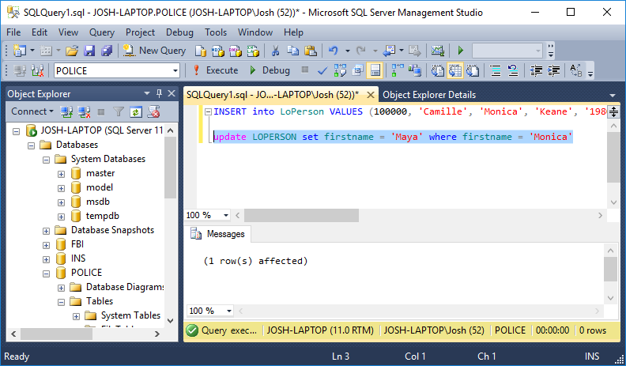Viewport: 626px width, 366px height.
Task: Click the green Start arrow in top toolbar
Action: pos(461,51)
